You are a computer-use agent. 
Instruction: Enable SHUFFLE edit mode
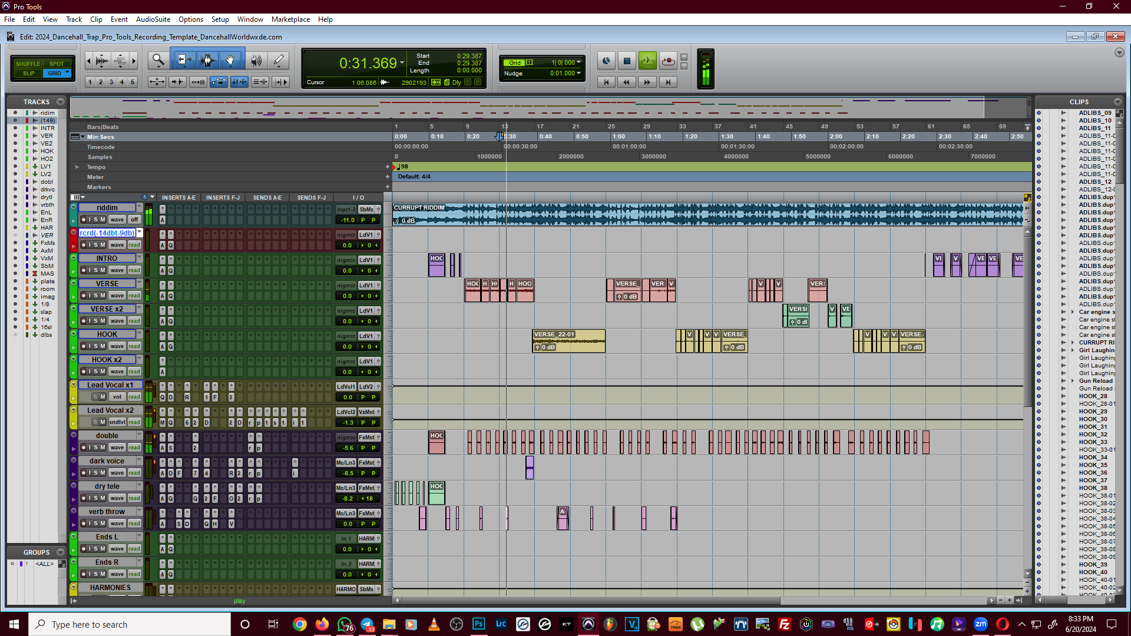(x=28, y=64)
